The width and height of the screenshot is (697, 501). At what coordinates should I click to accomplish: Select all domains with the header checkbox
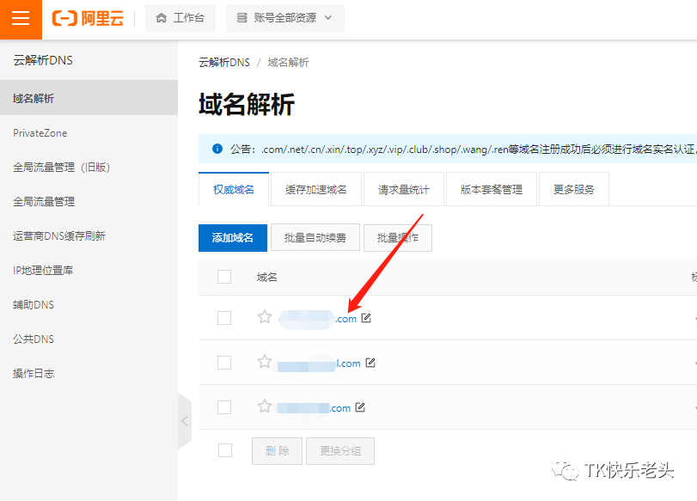(224, 277)
